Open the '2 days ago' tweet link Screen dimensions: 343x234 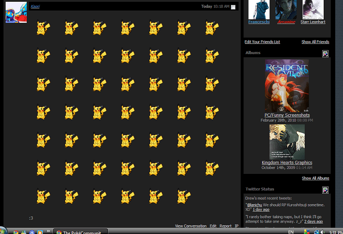(313, 221)
